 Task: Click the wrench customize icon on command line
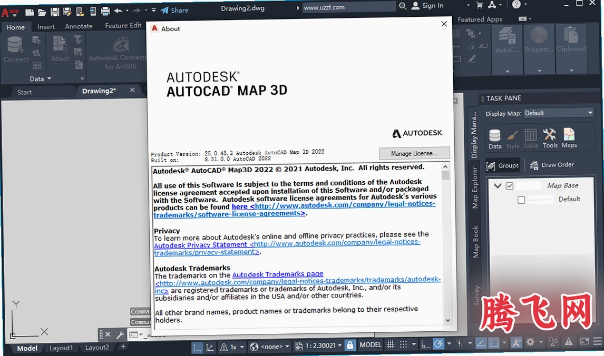click(x=120, y=334)
